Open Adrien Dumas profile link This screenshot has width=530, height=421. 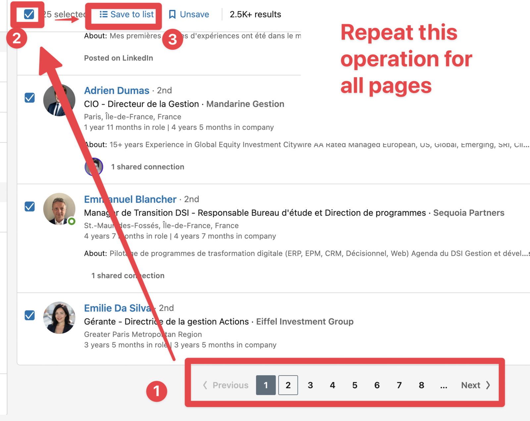[117, 90]
